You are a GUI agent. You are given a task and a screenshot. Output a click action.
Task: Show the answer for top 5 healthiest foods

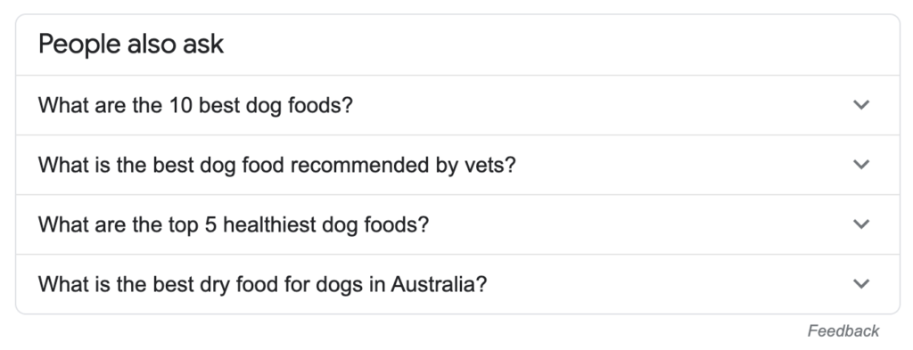[x=457, y=224]
